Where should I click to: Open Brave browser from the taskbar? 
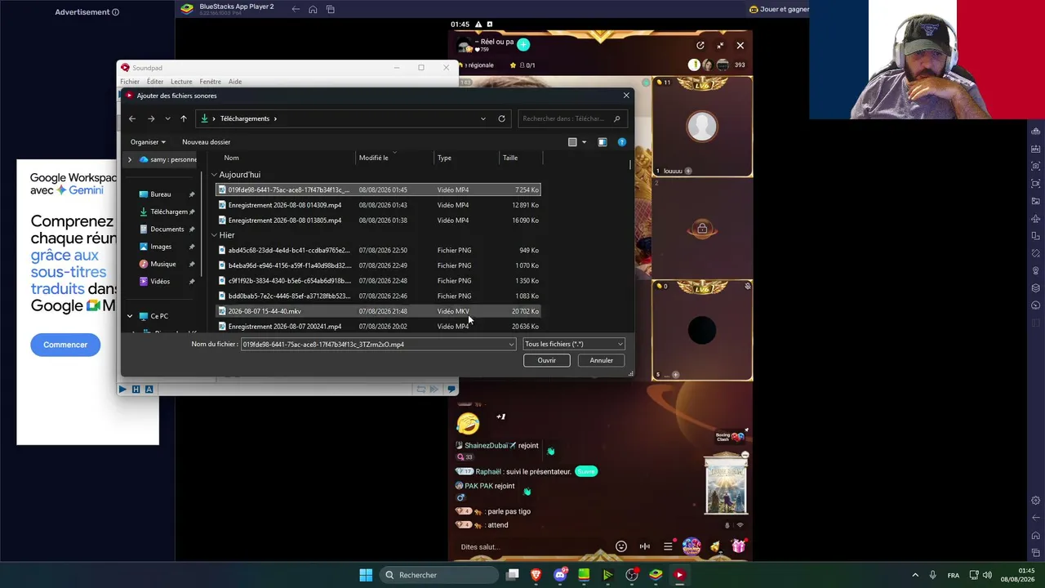click(x=536, y=575)
